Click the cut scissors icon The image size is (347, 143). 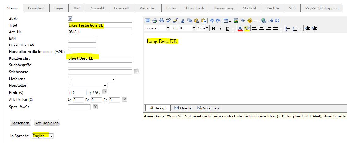[183, 21]
